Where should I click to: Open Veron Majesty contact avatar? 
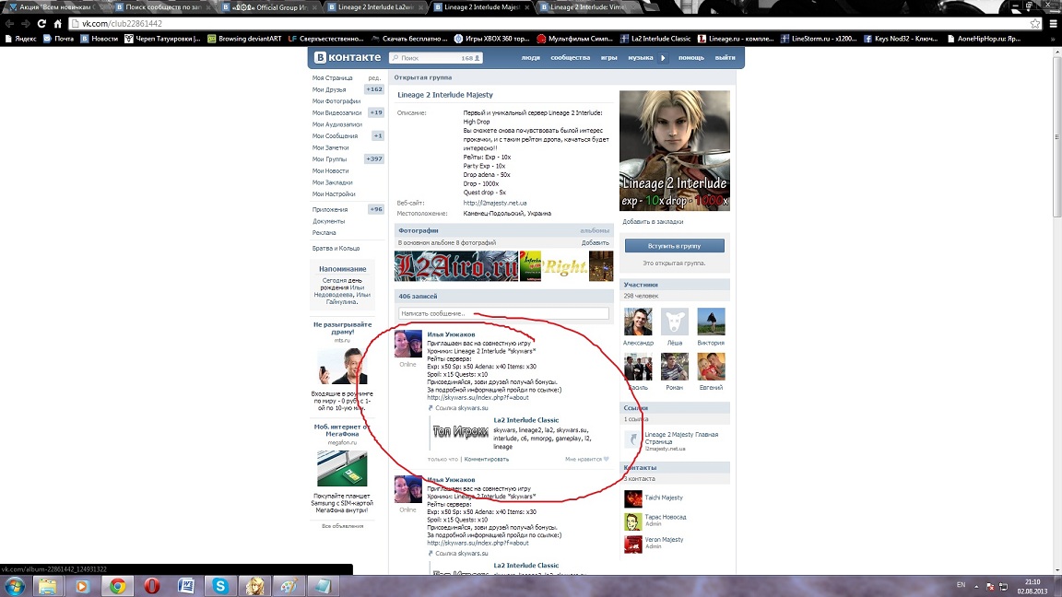632,544
